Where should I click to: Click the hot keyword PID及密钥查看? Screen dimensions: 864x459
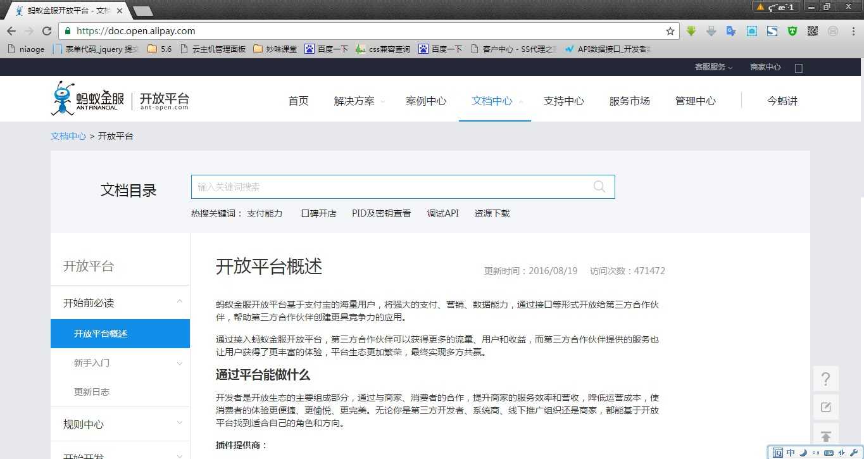(381, 213)
